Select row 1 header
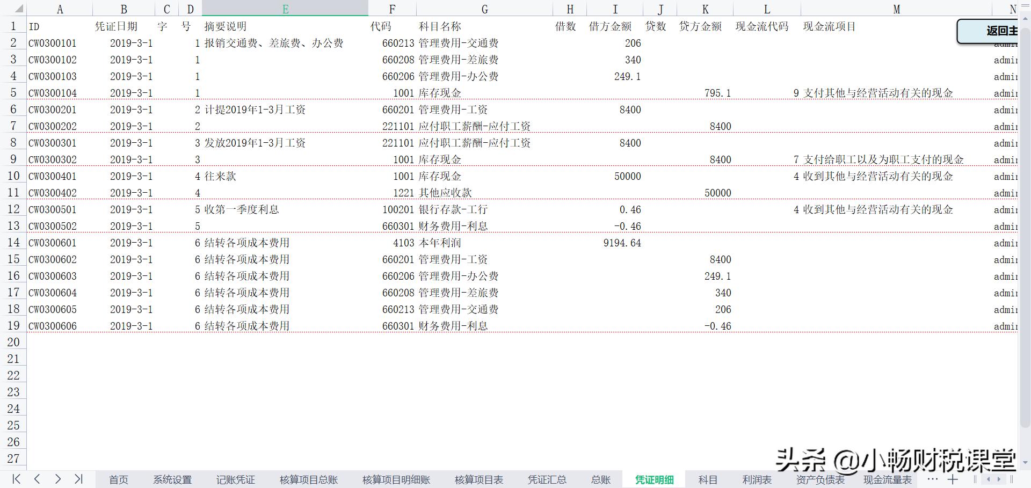1031x488 pixels. point(13,26)
